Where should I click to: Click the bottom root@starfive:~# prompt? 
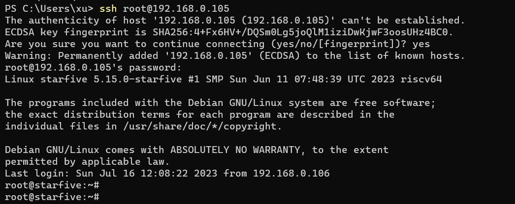52,197
